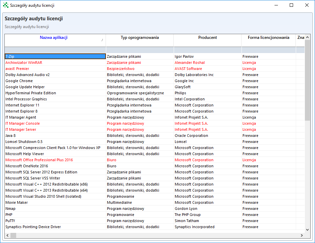Click the Oracle Corporation producer cell
Screen dimensions: 315x243
[x=207, y=136]
